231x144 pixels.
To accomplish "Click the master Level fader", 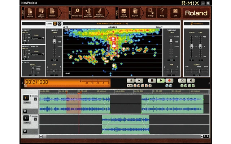I will [33, 68].
